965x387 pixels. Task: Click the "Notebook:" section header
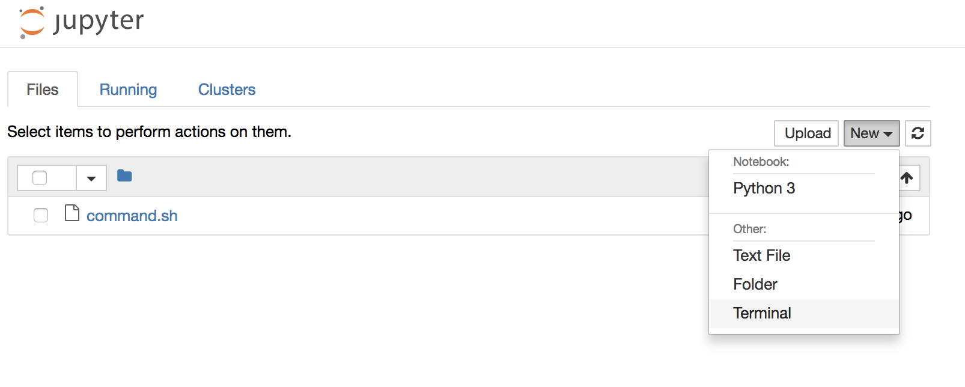click(x=761, y=162)
